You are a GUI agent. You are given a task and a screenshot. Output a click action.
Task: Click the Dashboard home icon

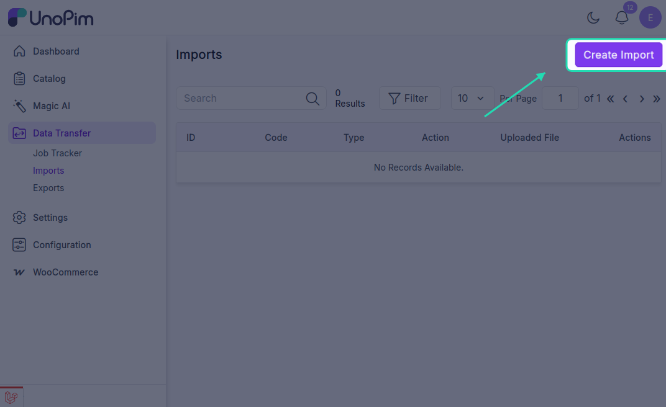[x=19, y=51]
